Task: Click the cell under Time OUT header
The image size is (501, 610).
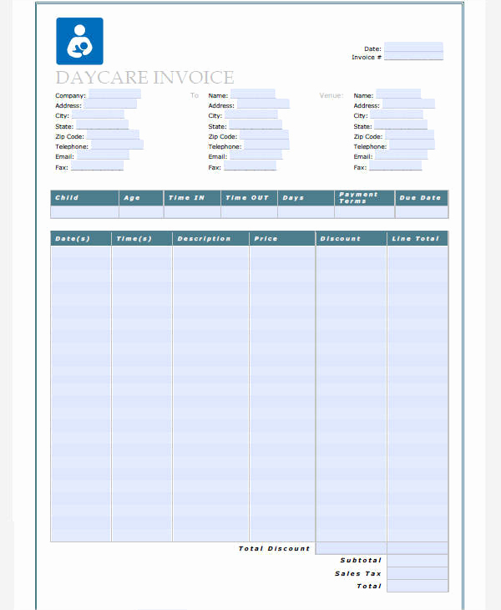Action: (x=249, y=211)
